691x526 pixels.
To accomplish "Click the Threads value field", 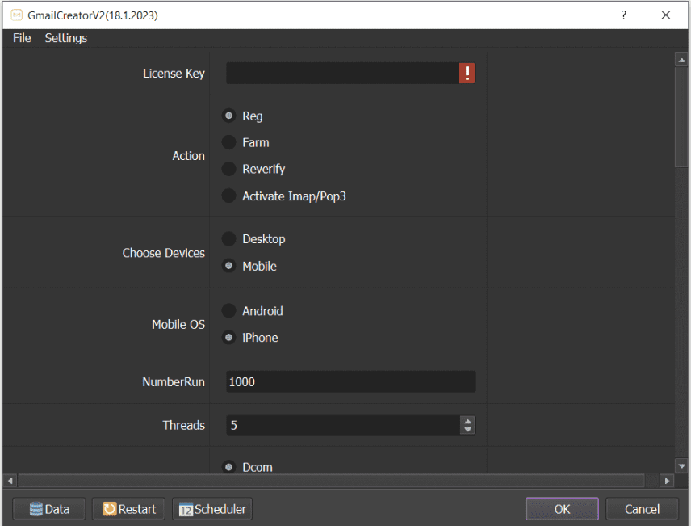I will click(x=343, y=425).
